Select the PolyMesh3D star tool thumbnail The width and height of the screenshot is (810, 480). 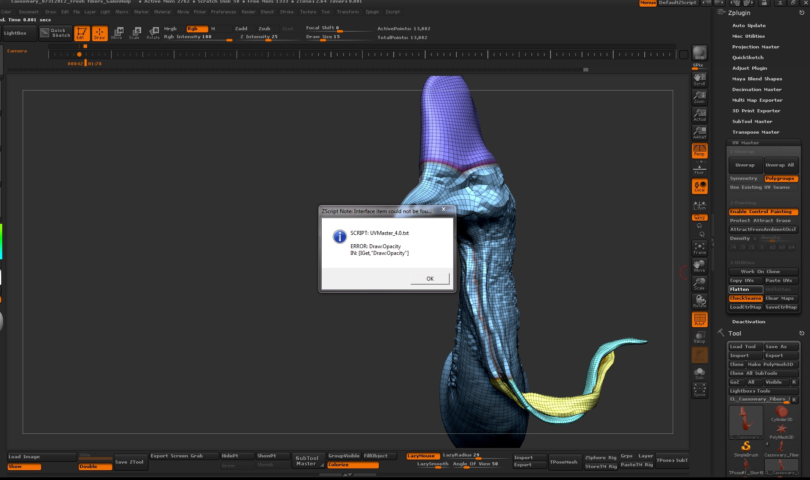(x=781, y=431)
